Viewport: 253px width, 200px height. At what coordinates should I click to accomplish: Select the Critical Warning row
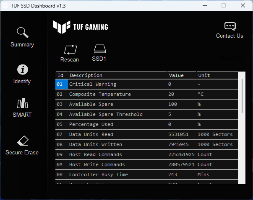[x=147, y=84]
